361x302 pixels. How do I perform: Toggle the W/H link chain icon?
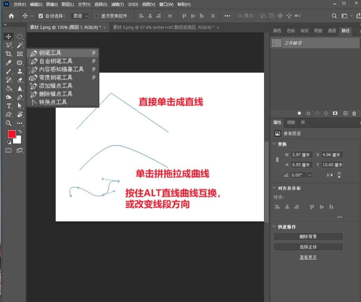[277, 160]
